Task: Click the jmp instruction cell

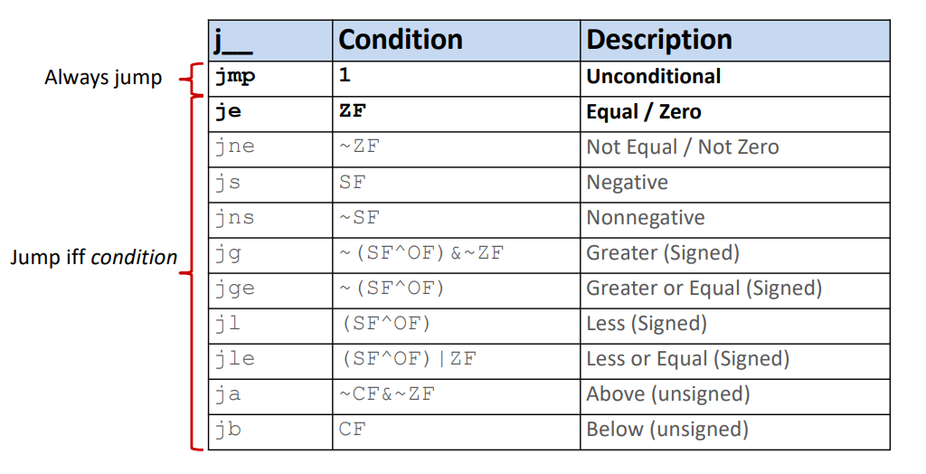Action: [x=270, y=79]
